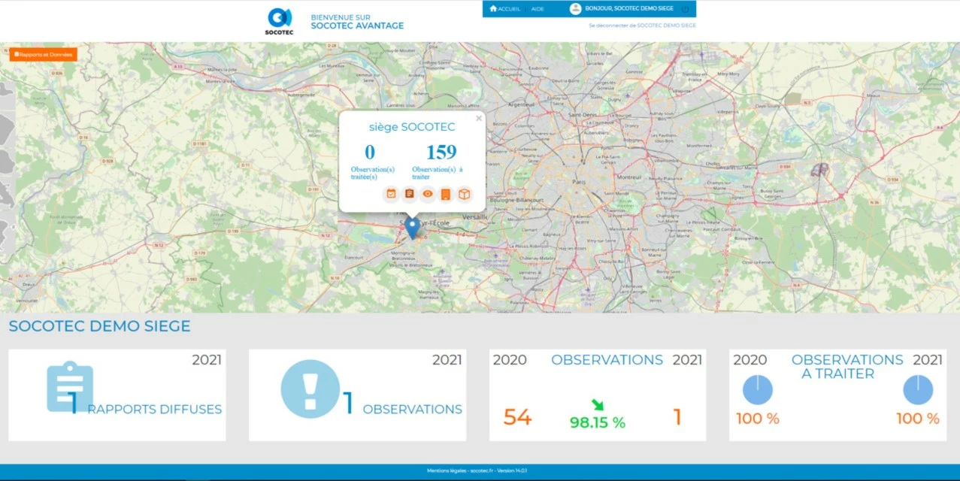Open the clipboard report icon in popup
Screen dimensions: 960x481
409,194
